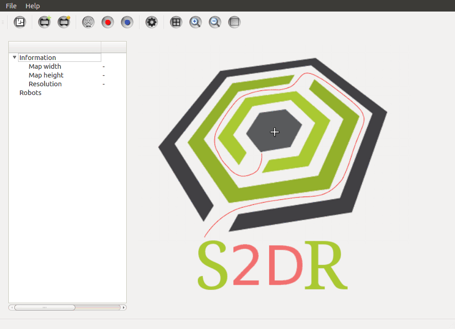Click the Map width value dash
The width and height of the screenshot is (455, 329).
(x=104, y=66)
